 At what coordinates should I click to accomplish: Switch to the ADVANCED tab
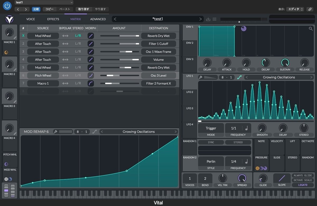pos(98,19)
